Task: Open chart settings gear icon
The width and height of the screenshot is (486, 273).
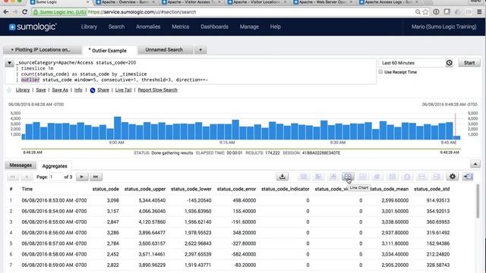Action: [x=453, y=177]
